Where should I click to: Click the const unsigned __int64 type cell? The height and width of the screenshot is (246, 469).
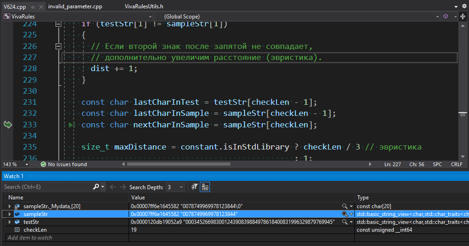384,229
